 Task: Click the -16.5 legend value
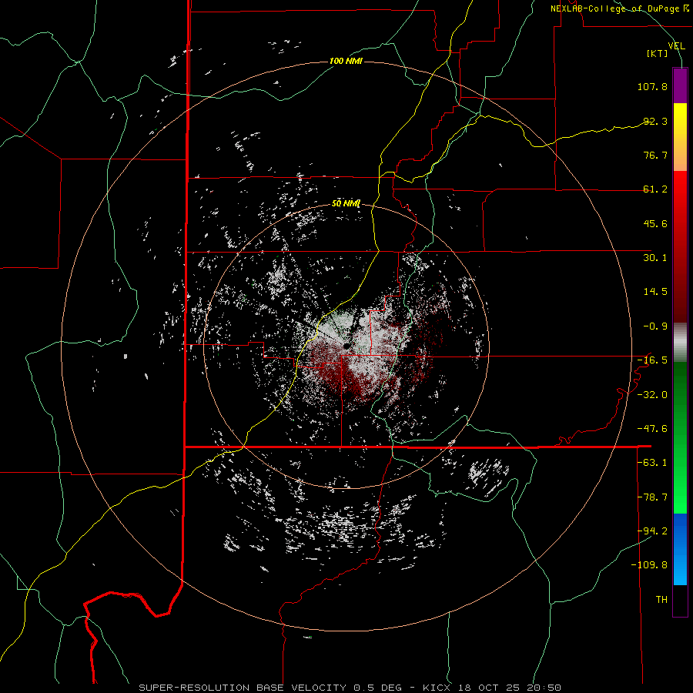pos(652,360)
